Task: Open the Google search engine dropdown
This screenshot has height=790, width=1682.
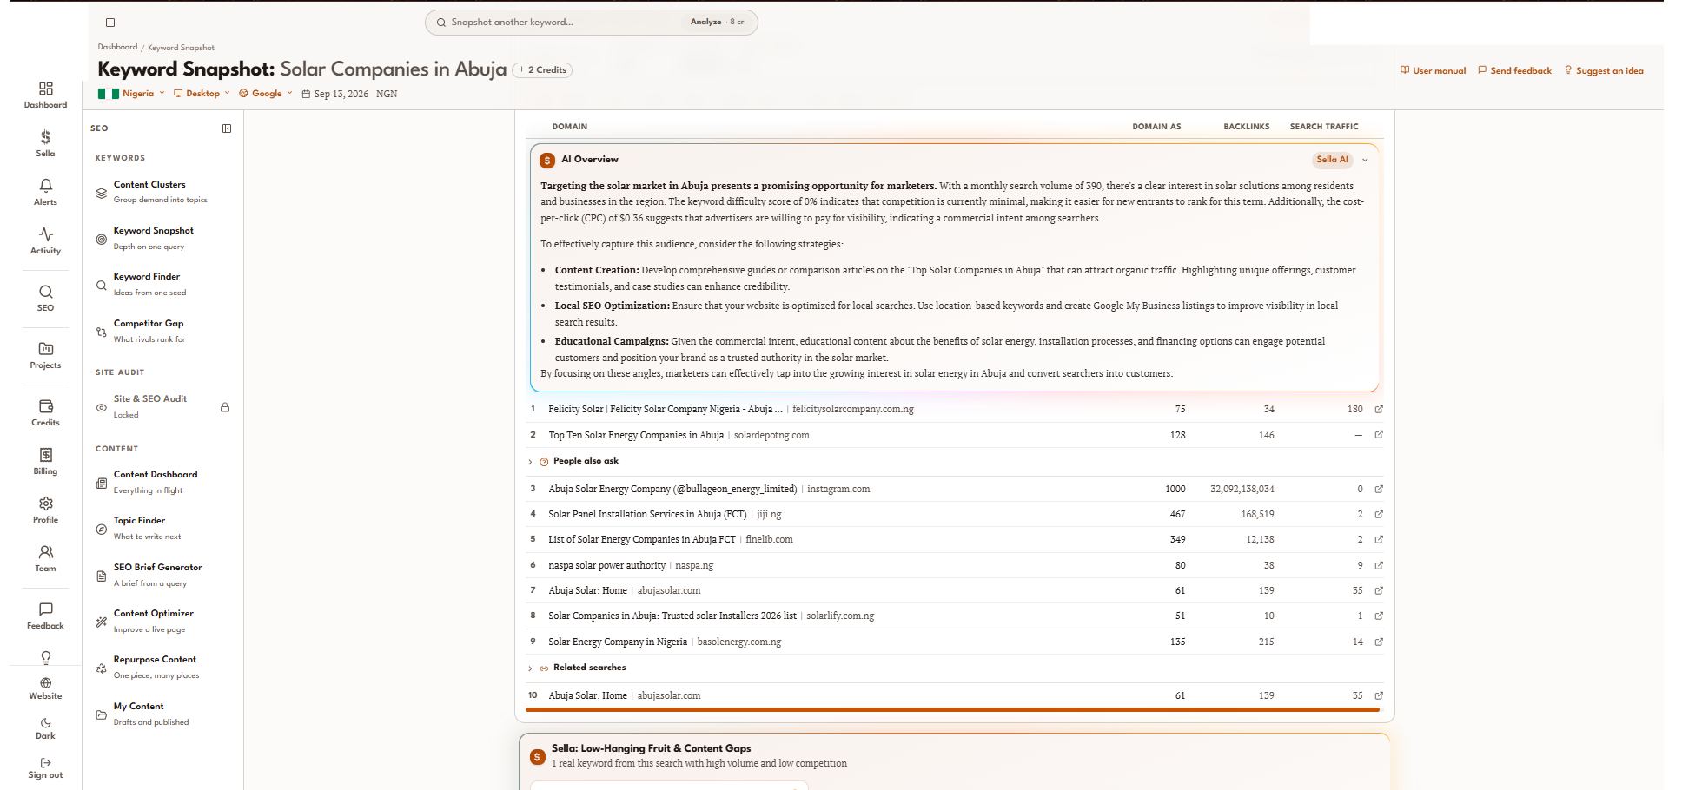Action: point(266,94)
